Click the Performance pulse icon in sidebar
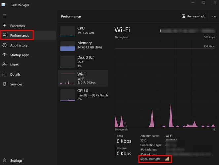This screenshot has height=165, width=219. coord(4,35)
